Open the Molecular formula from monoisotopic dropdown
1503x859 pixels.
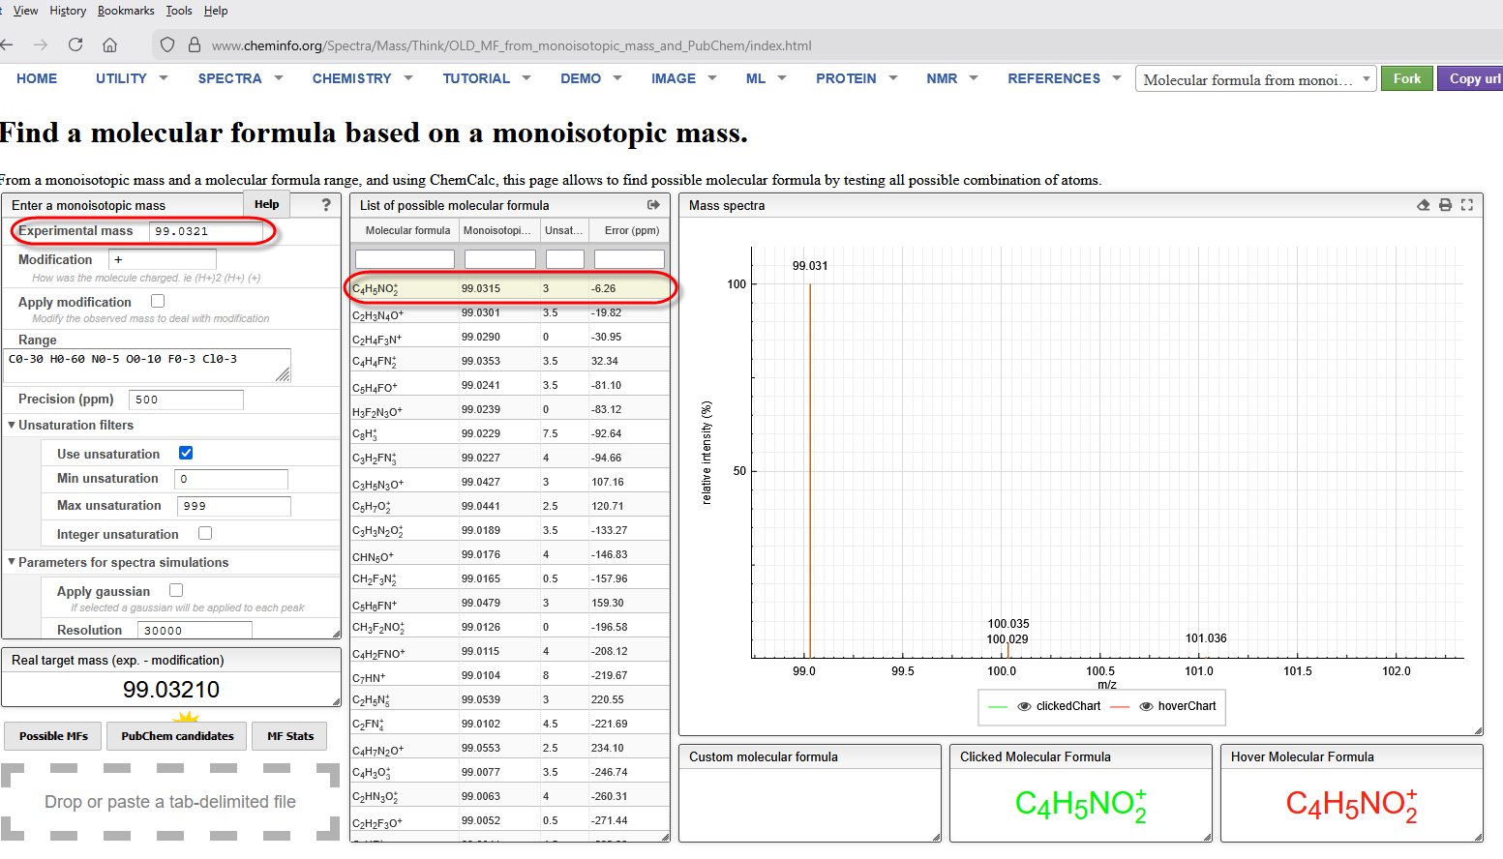tap(1256, 79)
